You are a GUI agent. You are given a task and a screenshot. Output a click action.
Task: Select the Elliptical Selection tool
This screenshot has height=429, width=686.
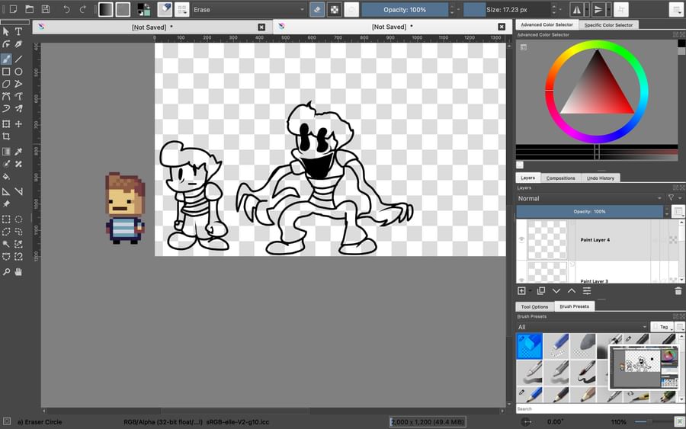point(18,219)
